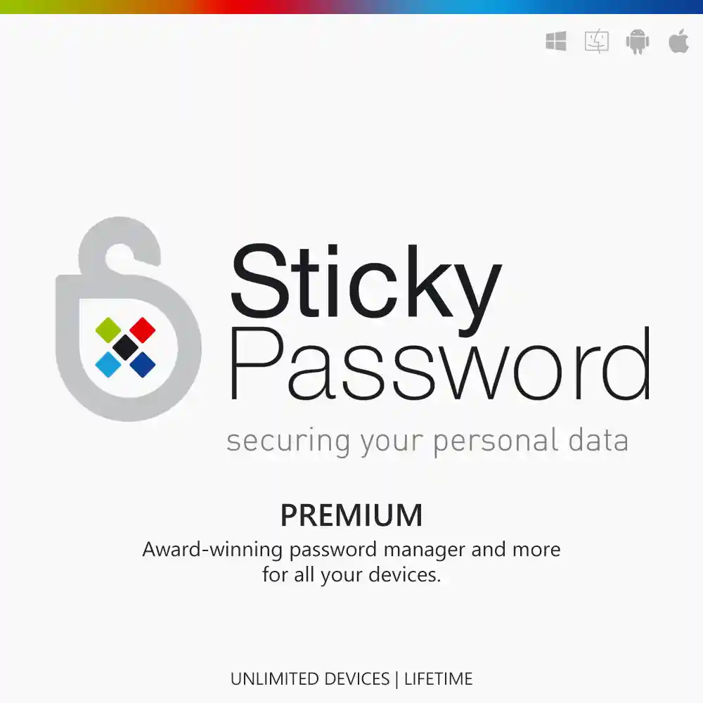Click the macOS Finder icon
This screenshot has height=703, width=703.
click(x=597, y=41)
